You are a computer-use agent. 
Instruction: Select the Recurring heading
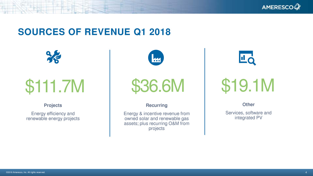tap(157, 105)
